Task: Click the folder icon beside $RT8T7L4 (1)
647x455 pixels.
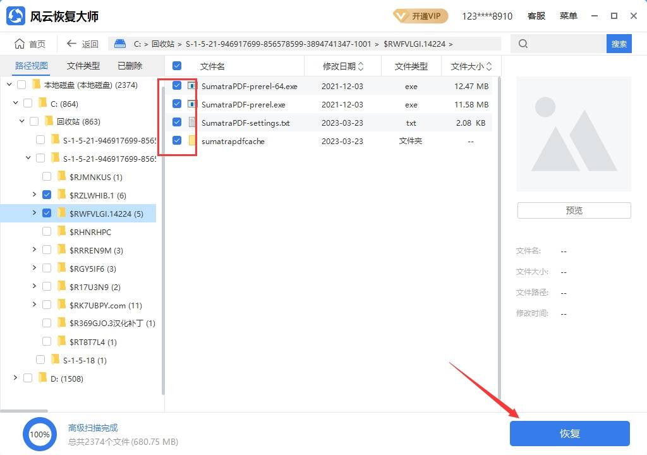Action: (61, 341)
